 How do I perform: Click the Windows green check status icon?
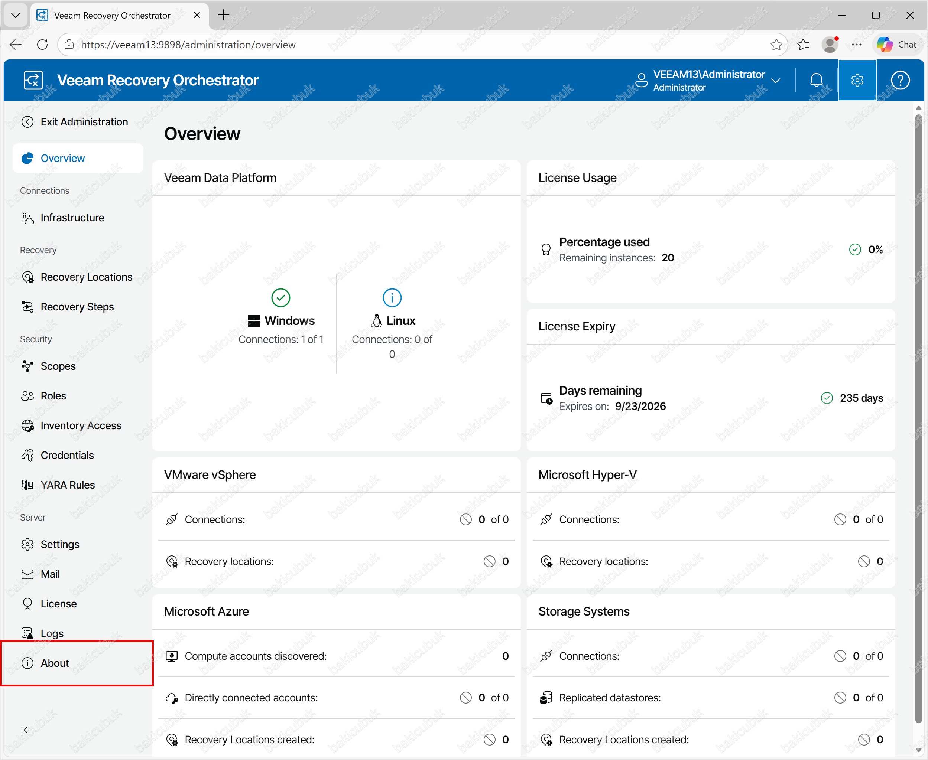click(280, 298)
